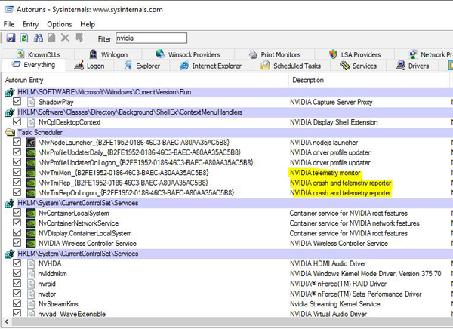Open the Help menu

pyautogui.click(x=88, y=24)
